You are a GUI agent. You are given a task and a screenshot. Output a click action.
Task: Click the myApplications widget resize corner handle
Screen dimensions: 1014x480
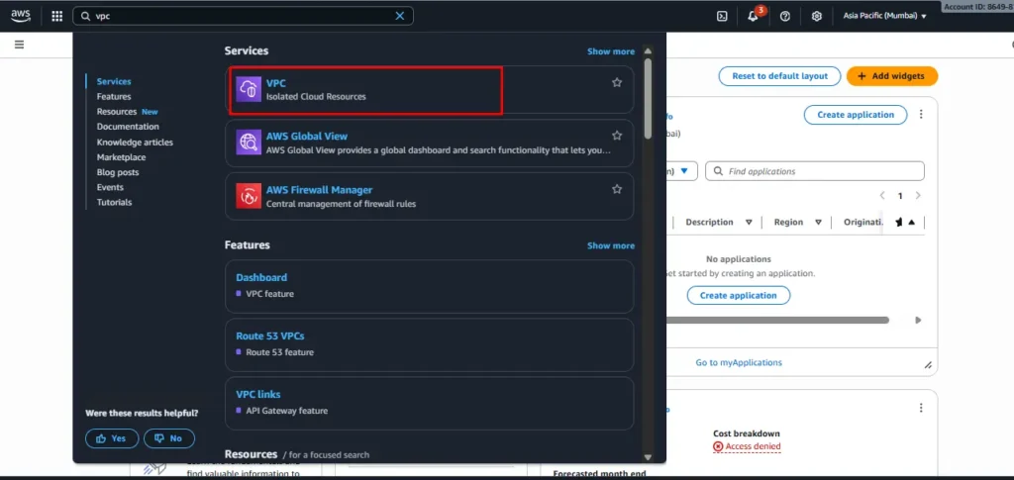928,365
